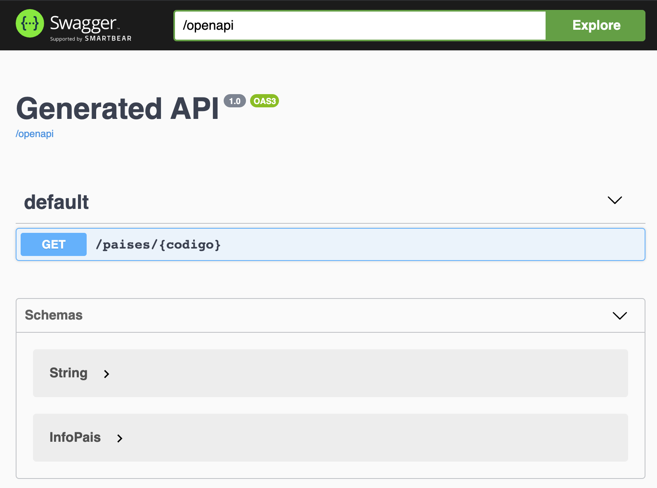Click the Swagger wordmark in the header
Image resolution: width=657 pixels, height=488 pixels.
click(83, 23)
